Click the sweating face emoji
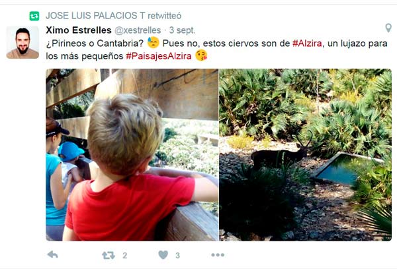 point(154,42)
